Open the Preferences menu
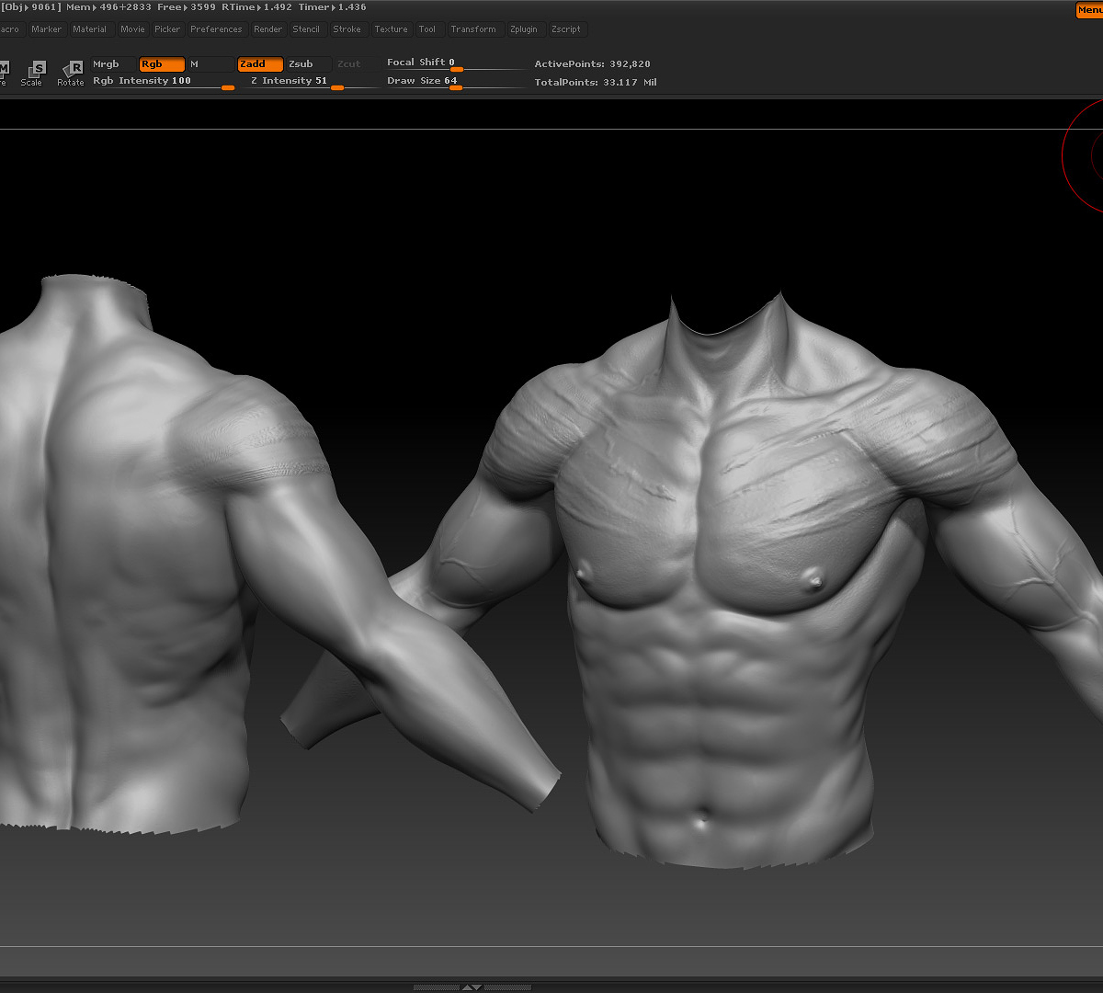1103x993 pixels. click(x=216, y=29)
